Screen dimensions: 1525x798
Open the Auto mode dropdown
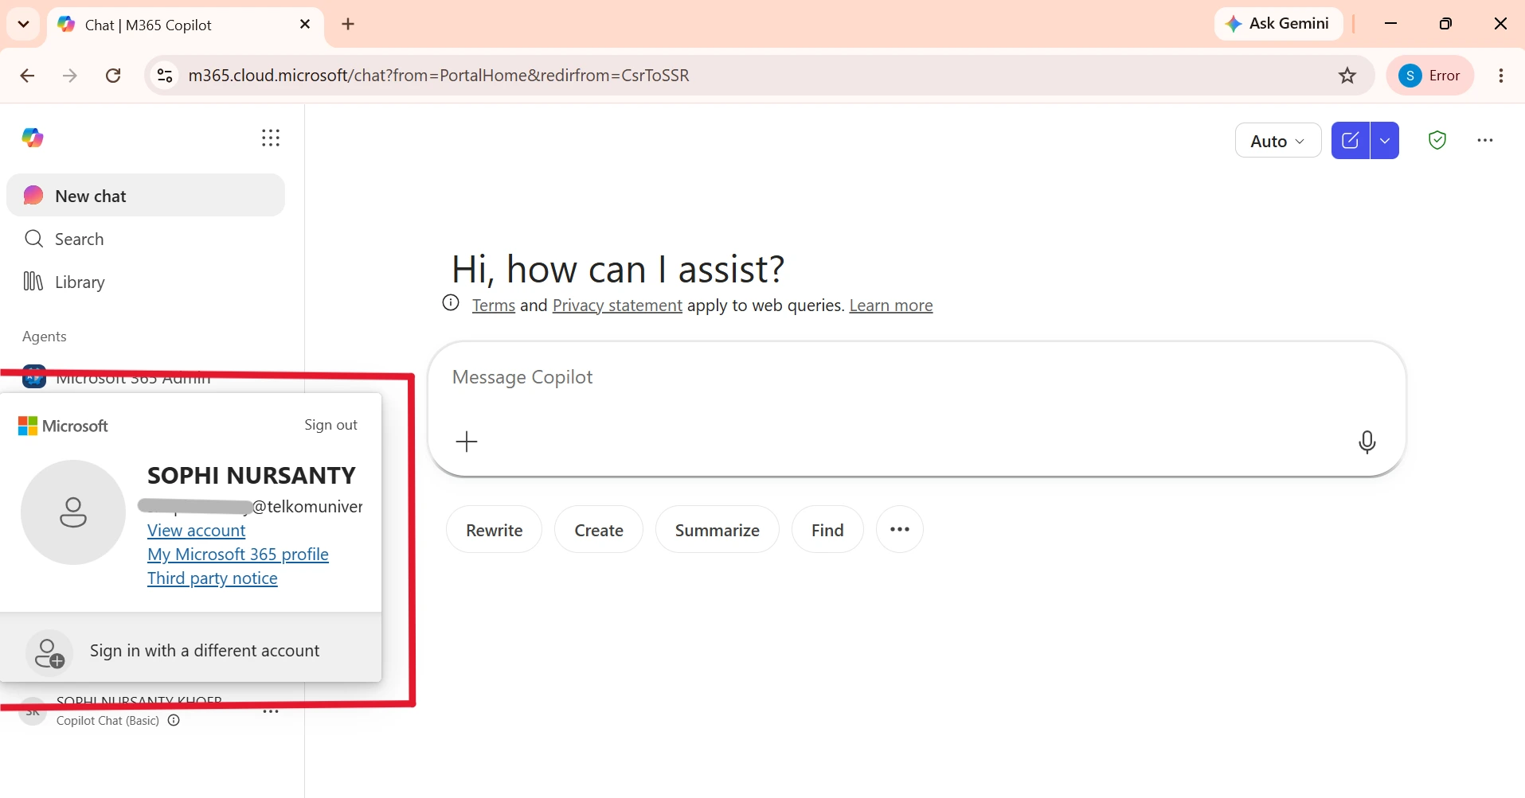tap(1278, 141)
